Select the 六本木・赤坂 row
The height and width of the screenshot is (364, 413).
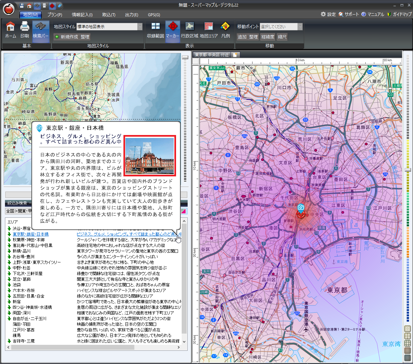pos(94,291)
